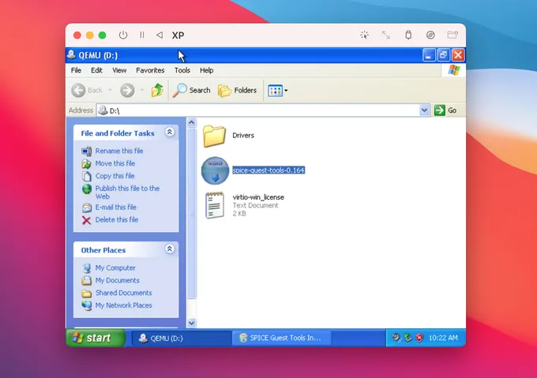Click the drive icon in Address bar
The height and width of the screenshot is (378, 537).
pos(103,110)
